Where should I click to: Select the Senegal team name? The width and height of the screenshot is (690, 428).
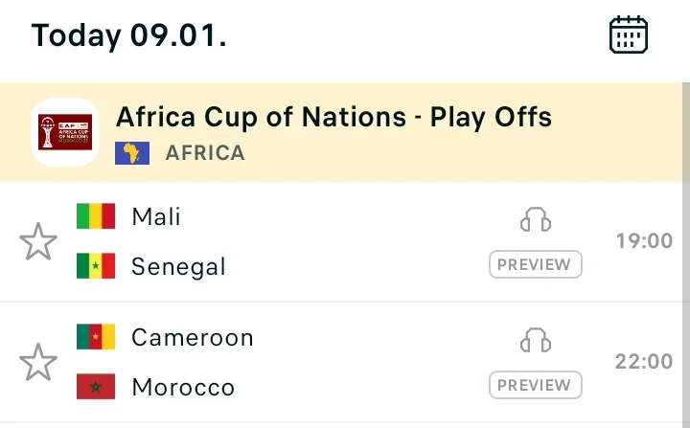[179, 266]
